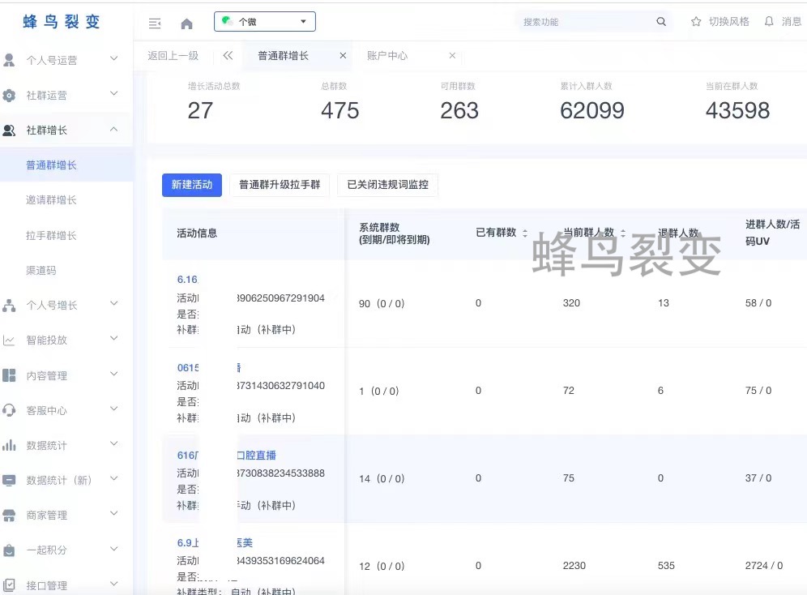Click the 已关闭违规词监控 button
The height and width of the screenshot is (595, 807).
coord(387,185)
